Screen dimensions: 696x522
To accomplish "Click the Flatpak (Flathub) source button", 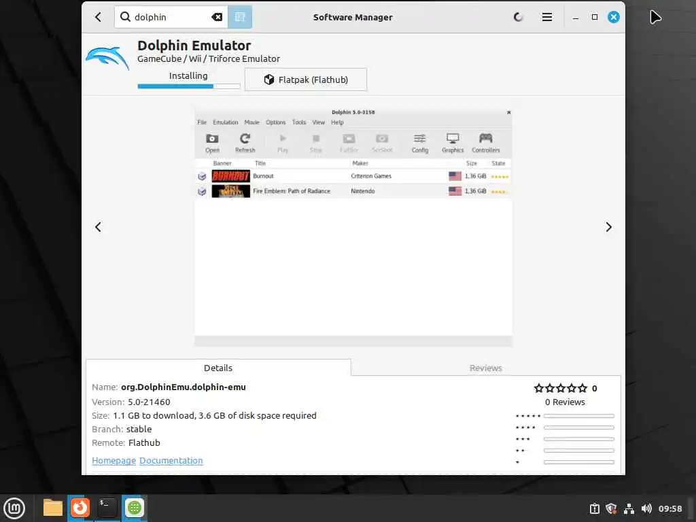I will pyautogui.click(x=306, y=80).
